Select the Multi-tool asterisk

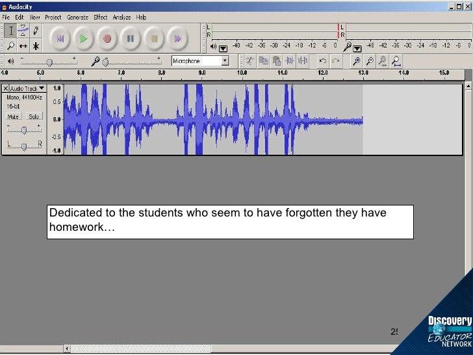36,46
